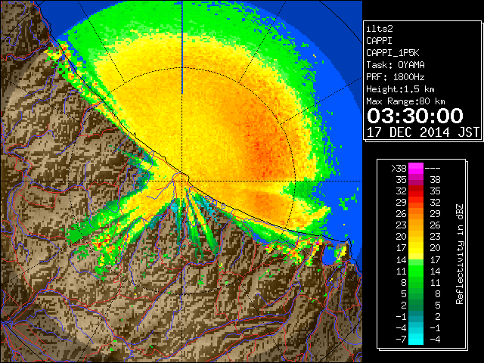This screenshot has height=363, width=484.
Task: Click the '>38' legend label
Action: tap(399, 168)
